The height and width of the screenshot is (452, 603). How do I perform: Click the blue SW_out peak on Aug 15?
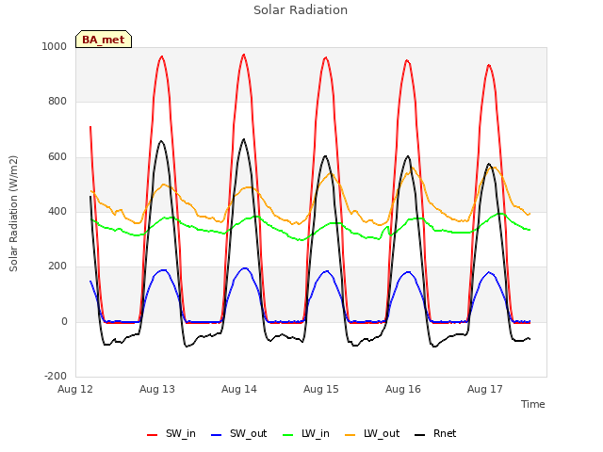tap(327, 271)
